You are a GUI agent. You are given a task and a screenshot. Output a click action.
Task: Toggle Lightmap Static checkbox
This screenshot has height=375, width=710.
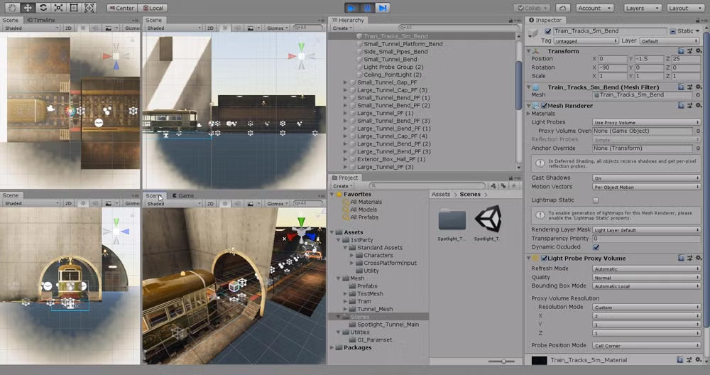[x=595, y=201]
